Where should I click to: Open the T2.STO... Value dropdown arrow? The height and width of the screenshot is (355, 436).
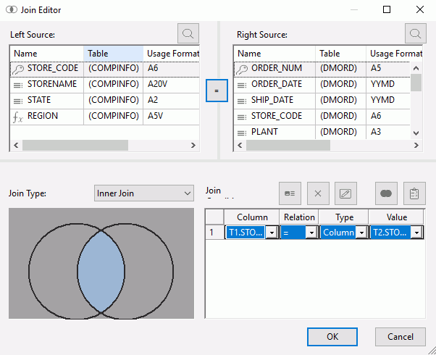coord(416,233)
